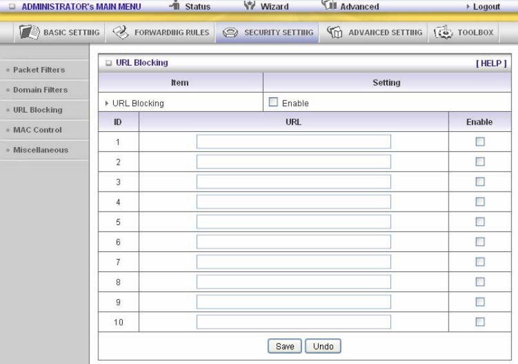
Task: Select Packet Filters in sidebar
Action: pos(39,69)
